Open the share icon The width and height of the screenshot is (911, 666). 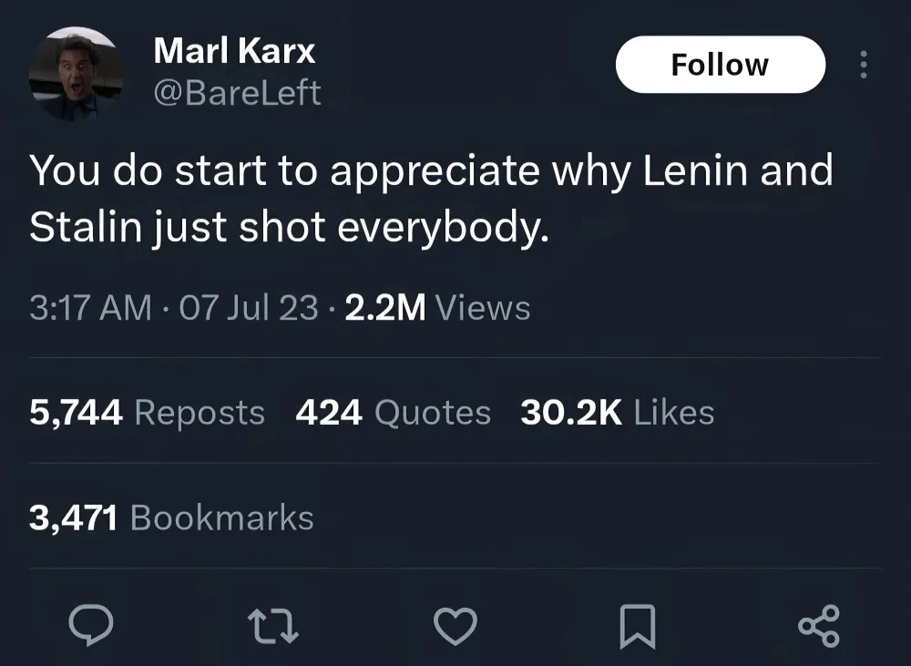pyautogui.click(x=819, y=626)
